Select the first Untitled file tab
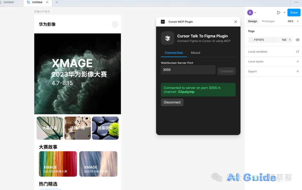This screenshot has width=302, height=190. (8, 2)
